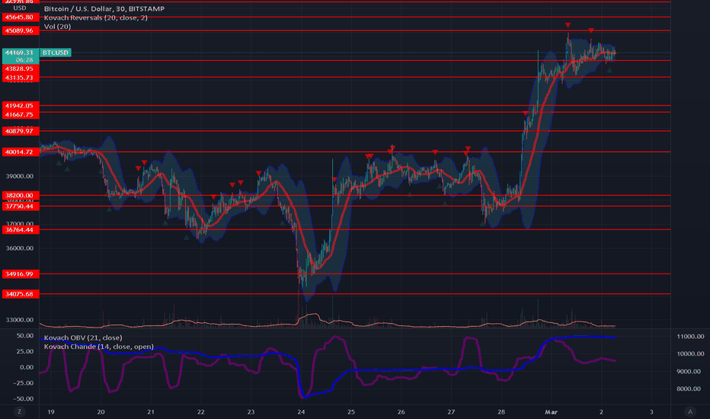The image size is (710, 419).
Task: Click the 36000.00 price axis value
Action: click(20, 248)
